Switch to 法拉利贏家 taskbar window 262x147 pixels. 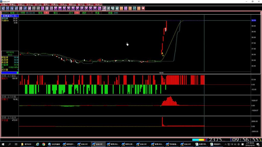pos(54,144)
